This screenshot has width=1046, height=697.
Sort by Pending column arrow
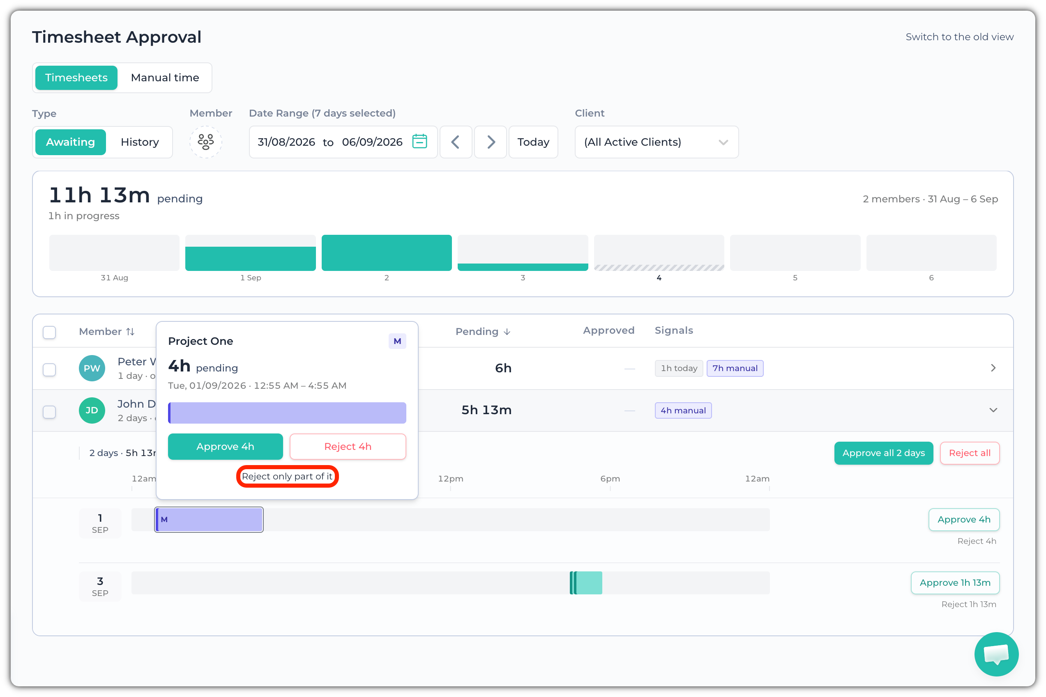pos(507,332)
